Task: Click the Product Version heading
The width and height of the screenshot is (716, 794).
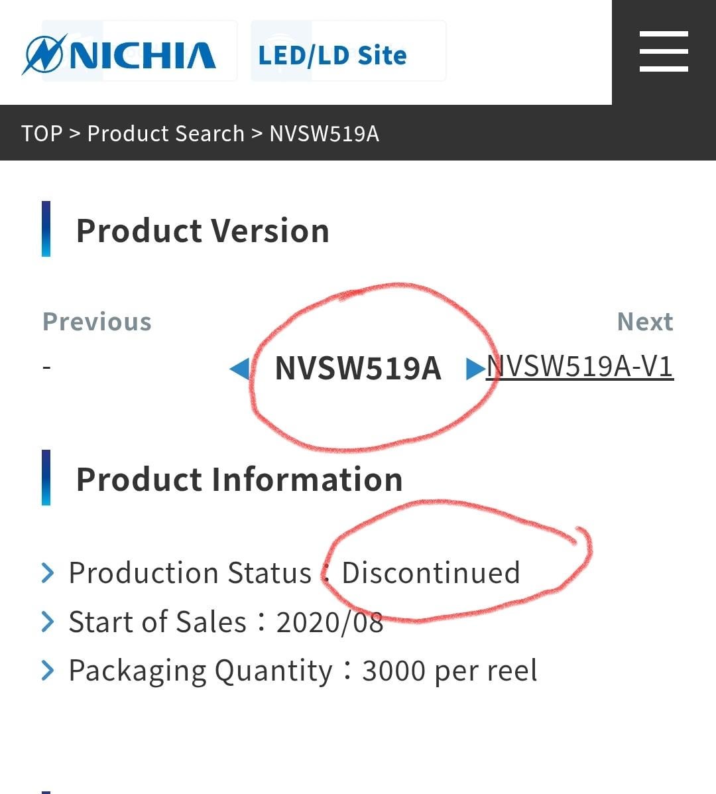Action: [x=202, y=231]
